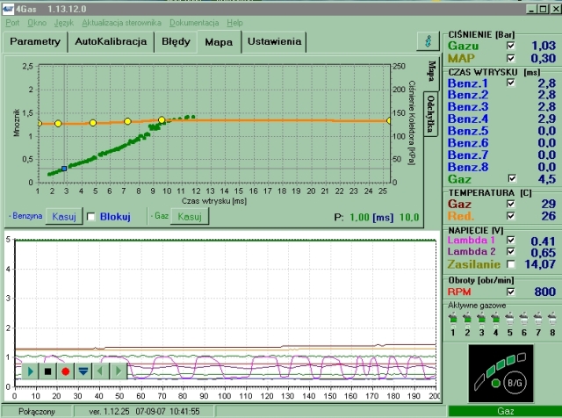Stop the oscilloscope with the black square
562x418 pixels.
[x=47, y=371]
